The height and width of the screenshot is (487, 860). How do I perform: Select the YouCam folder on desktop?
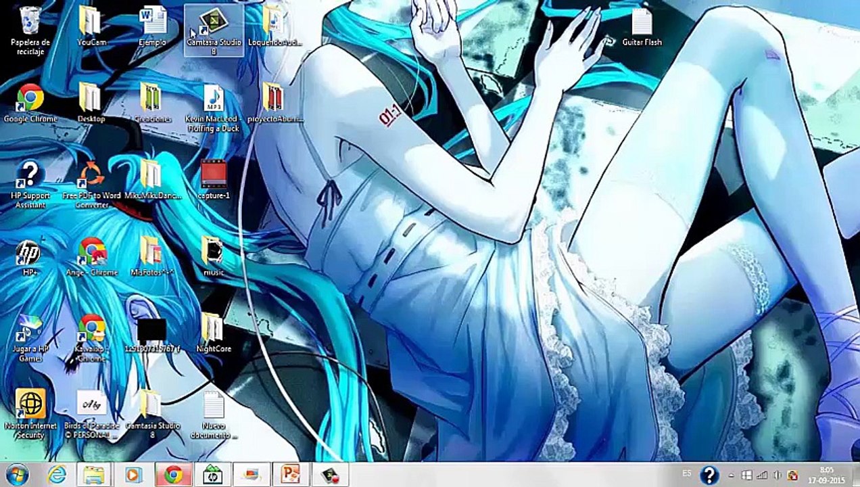pyautogui.click(x=91, y=26)
